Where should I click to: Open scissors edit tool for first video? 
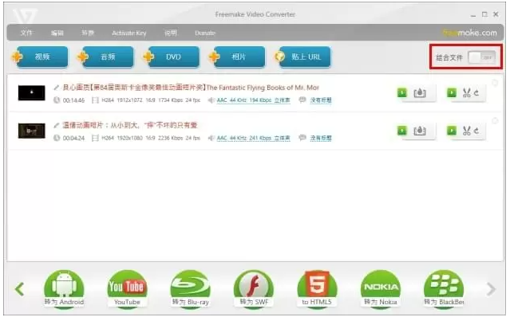467,93
